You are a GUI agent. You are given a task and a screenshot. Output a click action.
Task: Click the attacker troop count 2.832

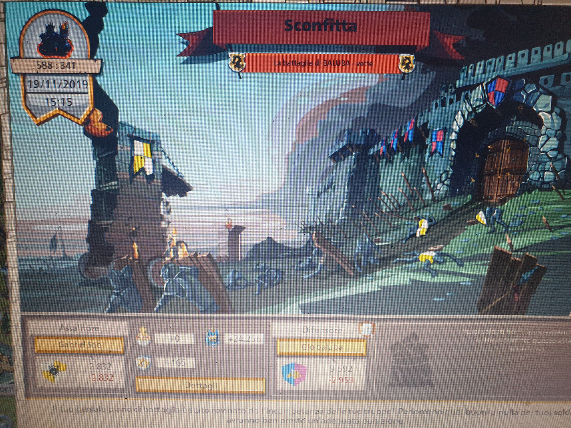click(100, 366)
